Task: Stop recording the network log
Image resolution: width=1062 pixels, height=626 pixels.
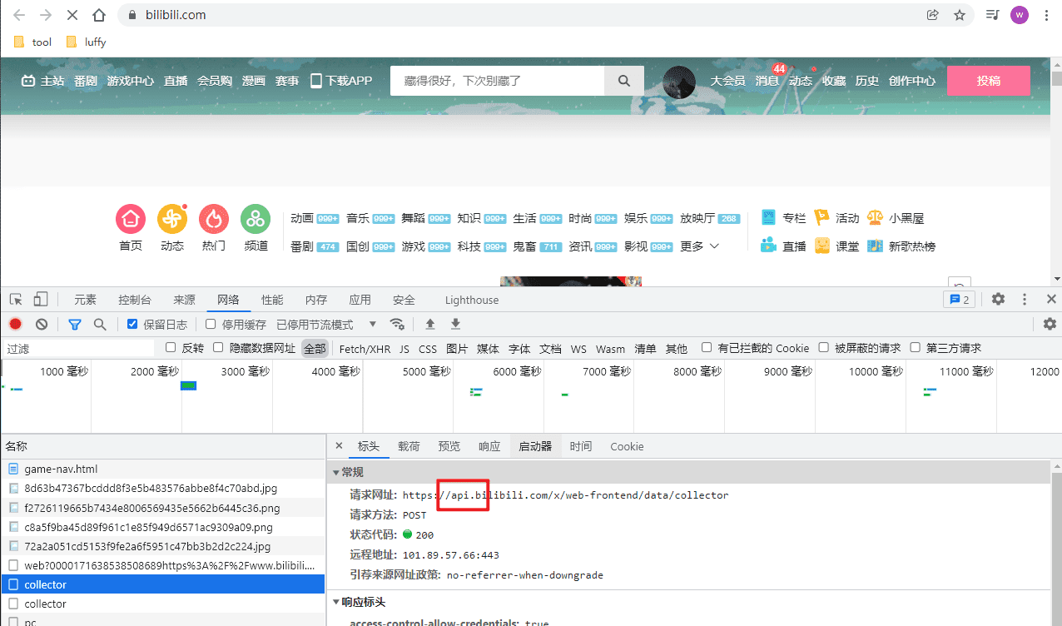Action: (x=15, y=324)
